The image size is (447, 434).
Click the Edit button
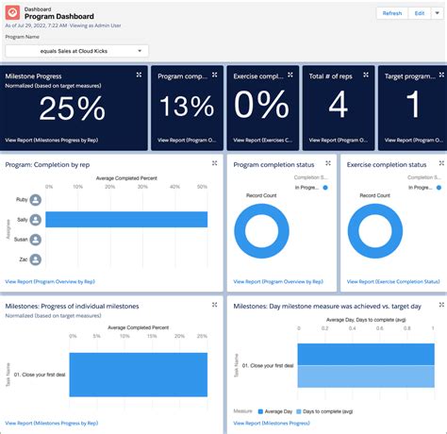(x=420, y=13)
